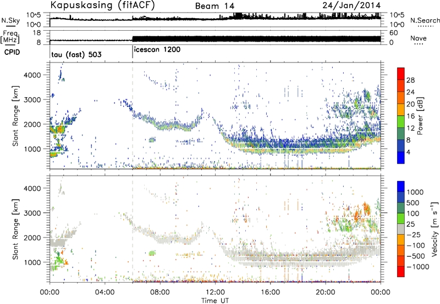This screenshot has height=304, width=440.
Task: Click the dashed CPID change line in power panel
Action: pyautogui.click(x=133, y=116)
